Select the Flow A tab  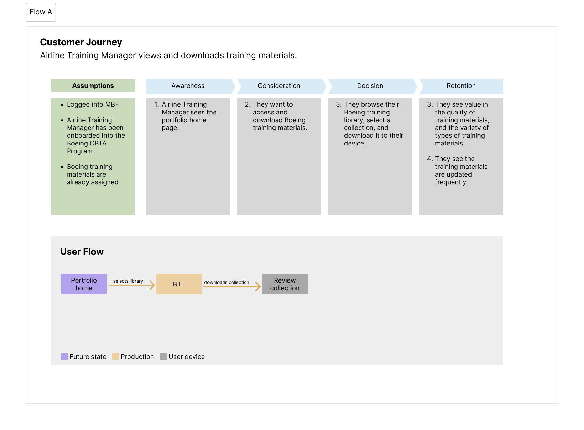click(41, 12)
